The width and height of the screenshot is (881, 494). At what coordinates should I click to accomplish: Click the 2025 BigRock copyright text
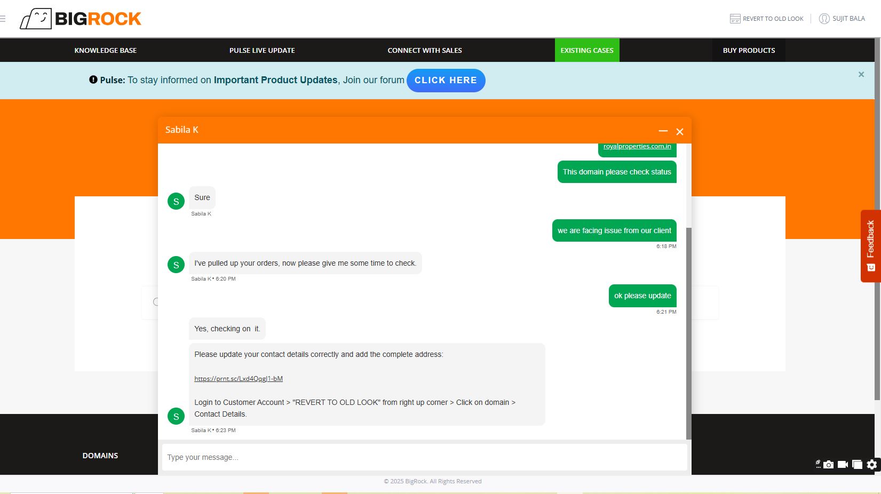click(x=433, y=481)
